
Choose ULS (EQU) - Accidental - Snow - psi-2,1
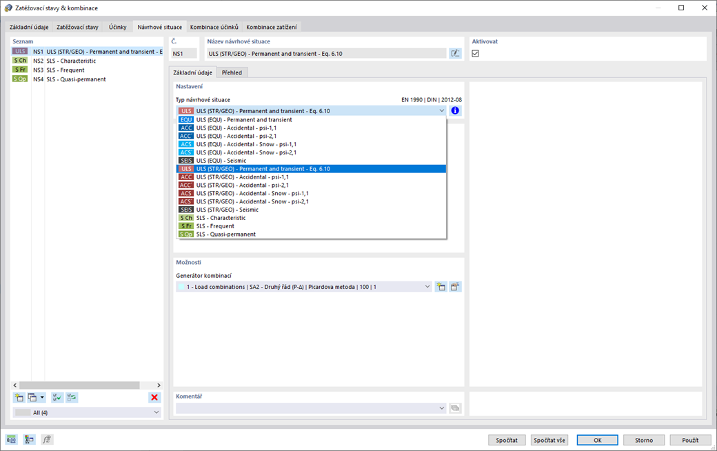click(312, 152)
